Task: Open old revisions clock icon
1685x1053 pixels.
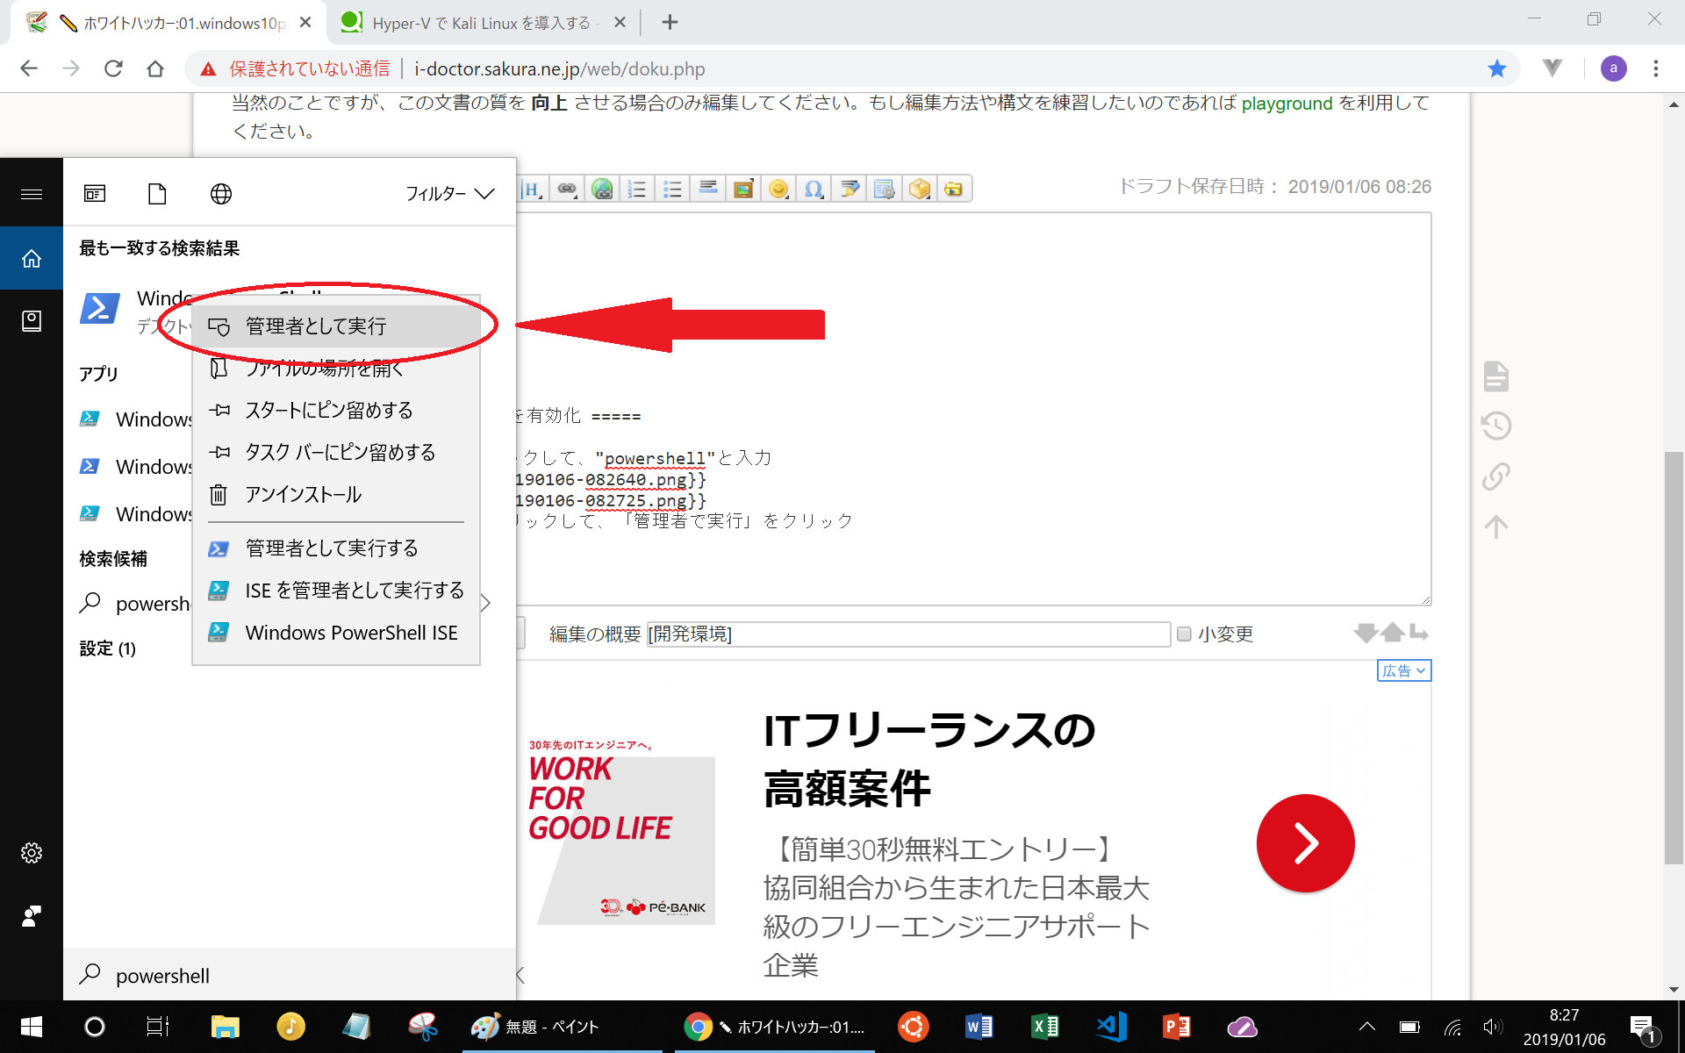Action: tap(1496, 426)
